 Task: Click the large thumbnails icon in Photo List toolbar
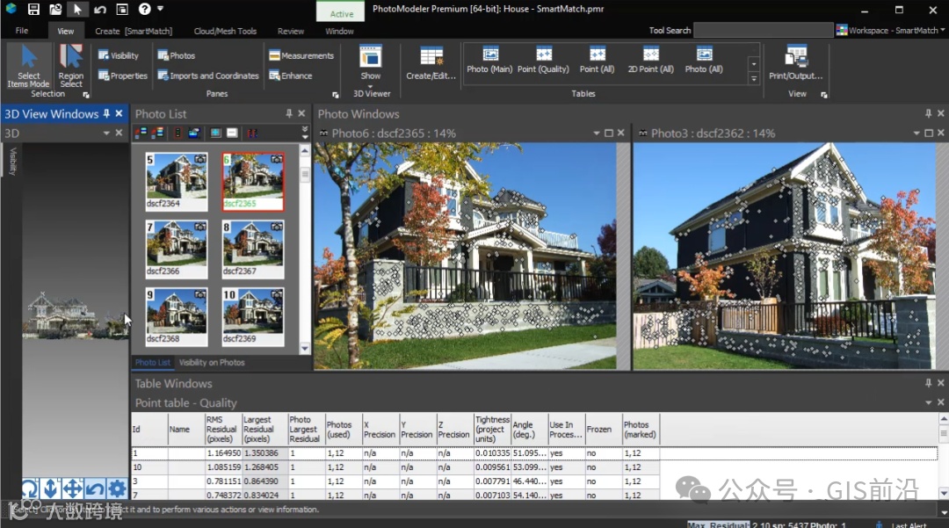215,133
